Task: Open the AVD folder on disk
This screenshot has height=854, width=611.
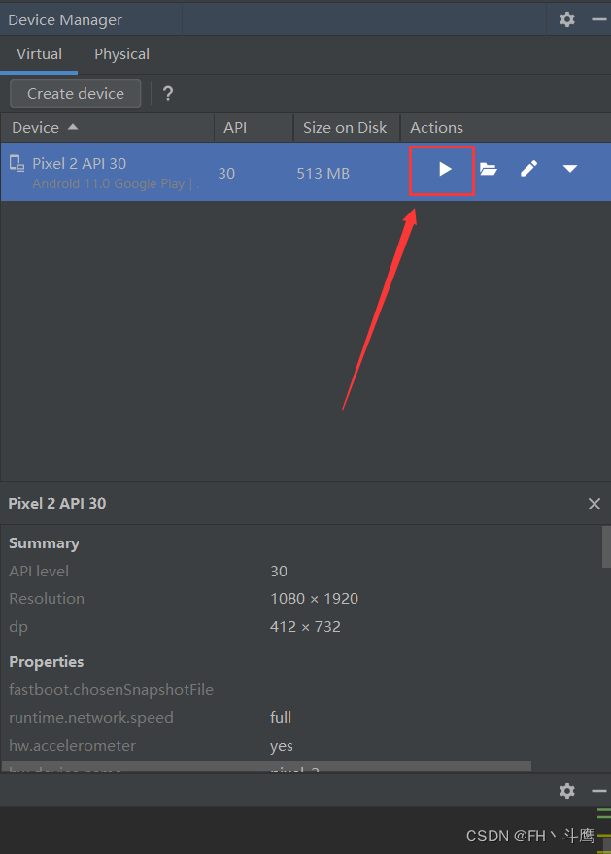Action: point(489,170)
